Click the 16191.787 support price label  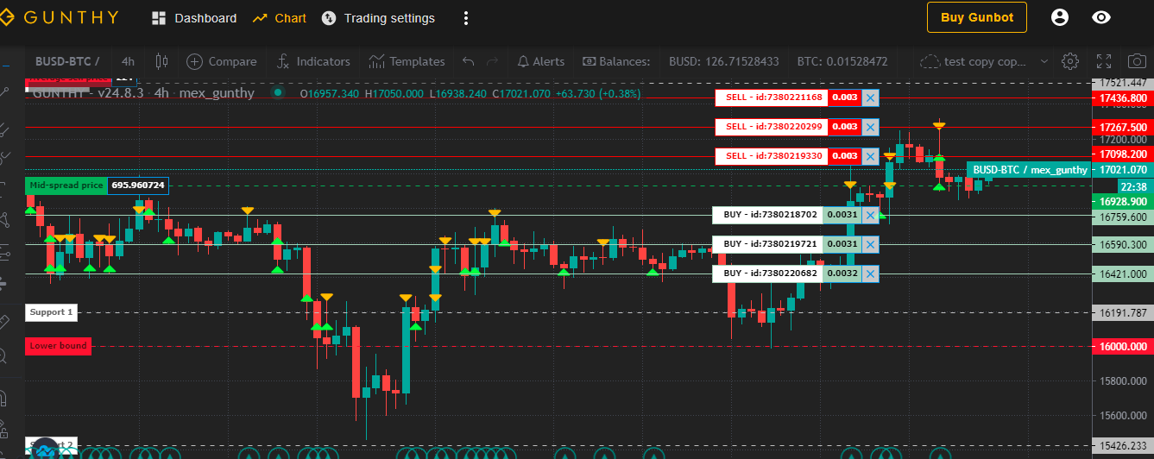1124,312
